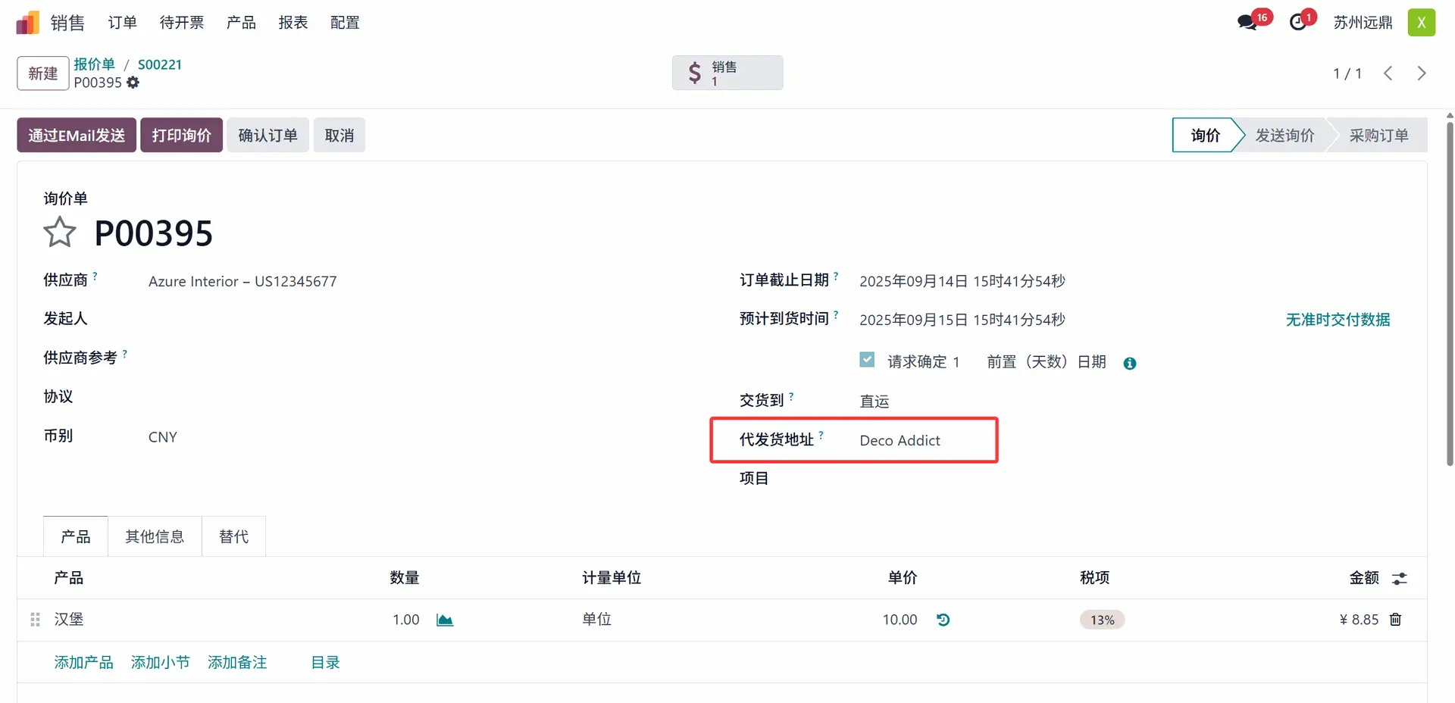This screenshot has width=1455, height=703.
Task: Open the activities clock icon in header
Action: (x=1299, y=22)
